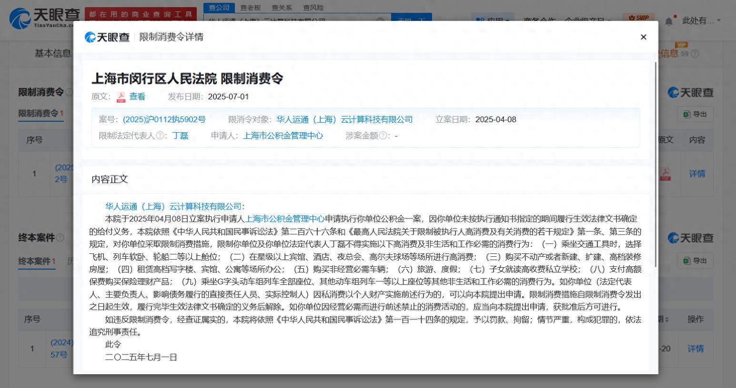Click the heading 上海市闵行区人民法院 限制消费令
Image resolution: width=736 pixels, height=388 pixels.
click(x=187, y=78)
